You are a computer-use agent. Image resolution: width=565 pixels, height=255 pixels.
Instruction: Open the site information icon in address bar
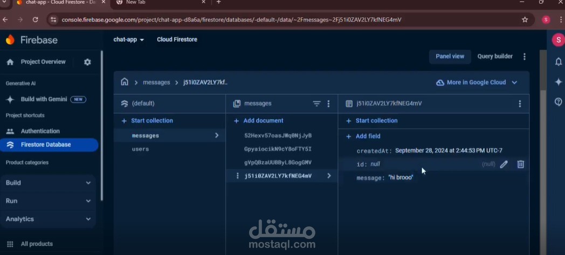[x=53, y=20]
